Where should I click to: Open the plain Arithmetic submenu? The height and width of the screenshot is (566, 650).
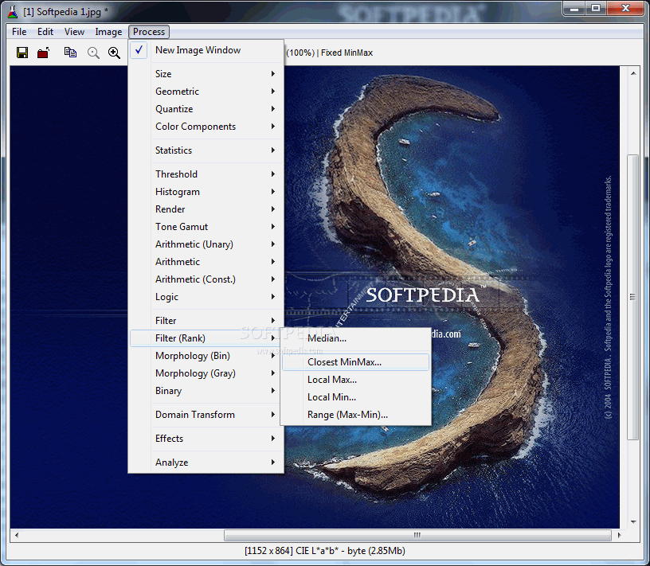[x=206, y=262]
